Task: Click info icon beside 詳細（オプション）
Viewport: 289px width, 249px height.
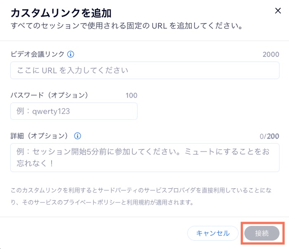Action: (x=77, y=136)
